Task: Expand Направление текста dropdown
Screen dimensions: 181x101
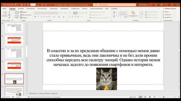Action: (x=98, y=12)
